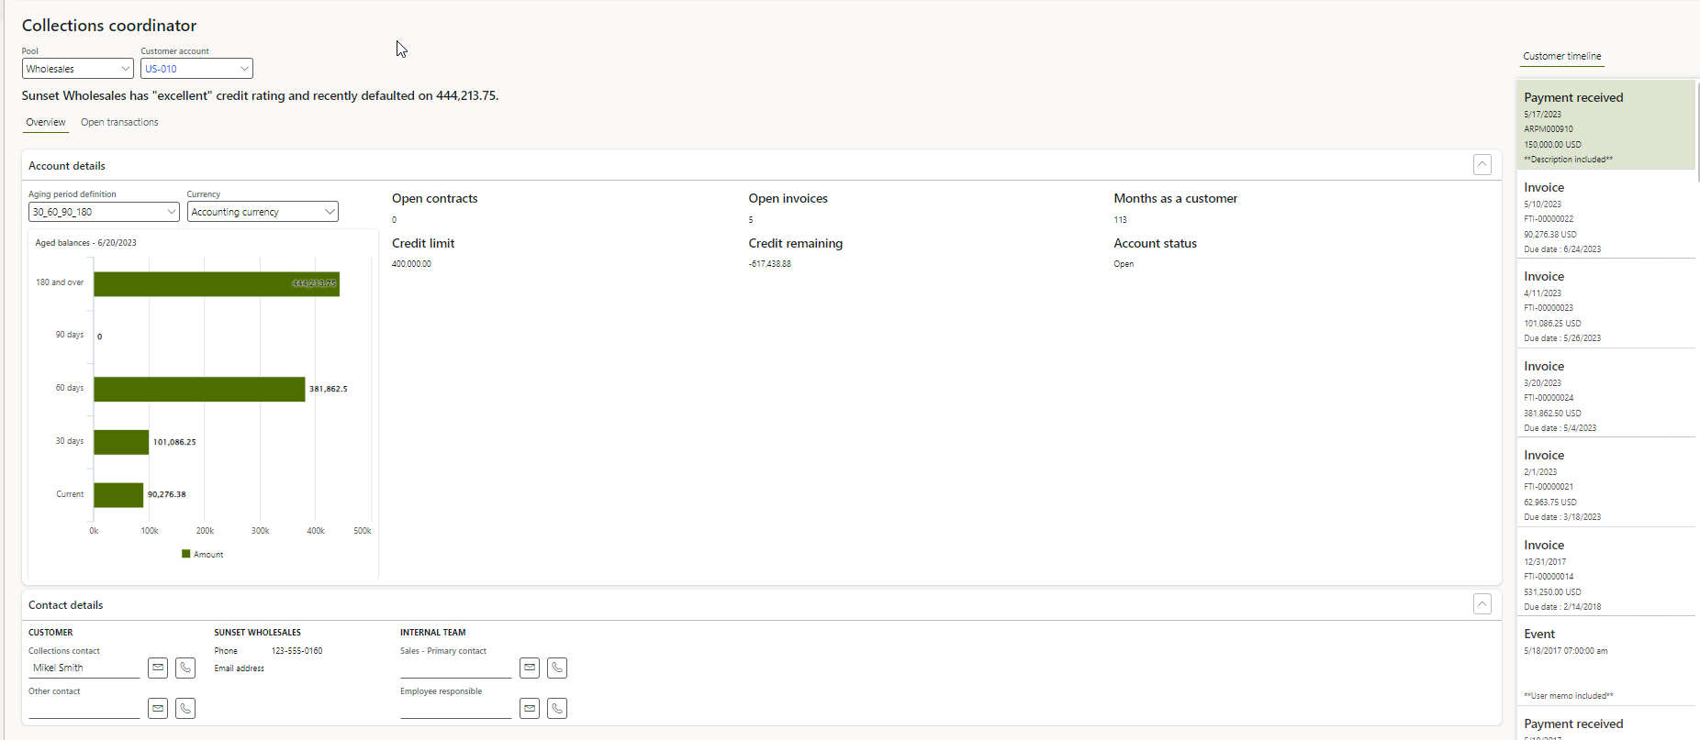The image size is (1700, 740).
Task: Click the email icon for Other contact
Action: tap(158, 708)
